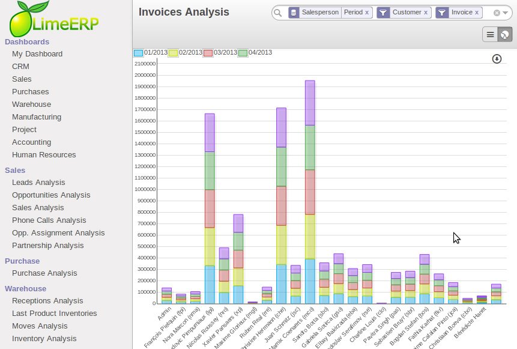The width and height of the screenshot is (517, 349).
Task: Click the Sales section header
Action: (15, 170)
